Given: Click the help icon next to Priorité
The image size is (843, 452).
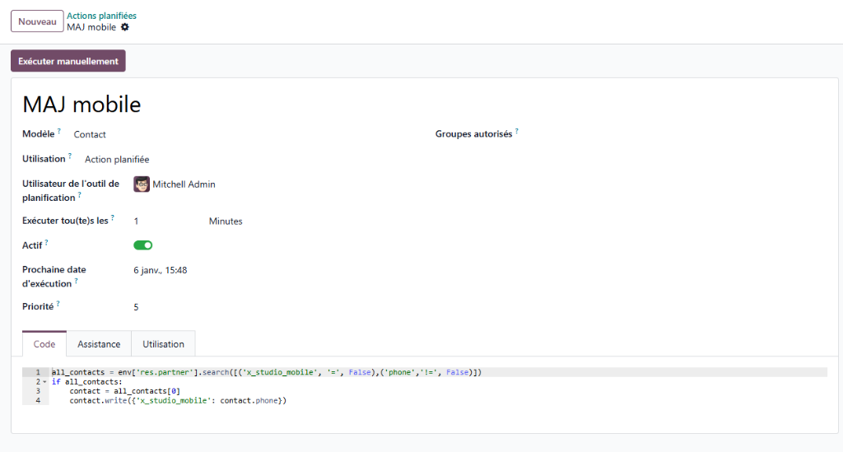Looking at the screenshot, I should coord(58,304).
